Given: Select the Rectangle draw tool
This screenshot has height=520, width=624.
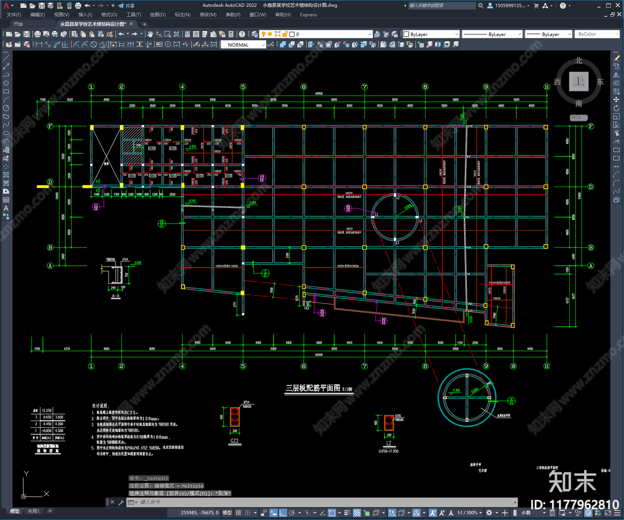Looking at the screenshot, I should point(6,92).
